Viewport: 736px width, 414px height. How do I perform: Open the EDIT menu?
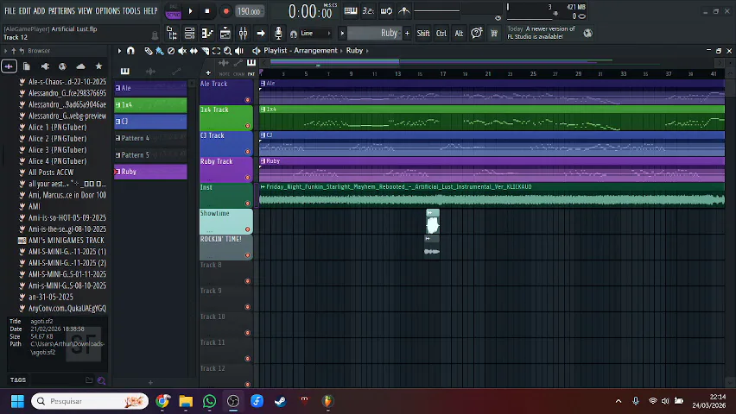point(25,11)
